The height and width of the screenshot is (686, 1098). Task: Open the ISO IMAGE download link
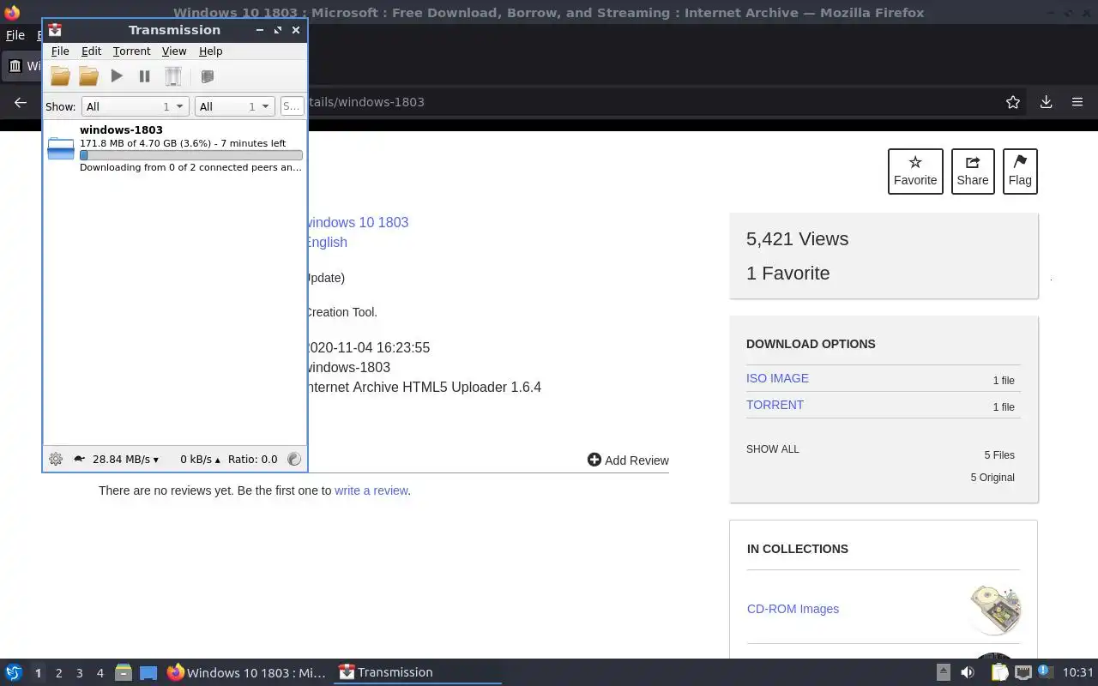pos(777,378)
